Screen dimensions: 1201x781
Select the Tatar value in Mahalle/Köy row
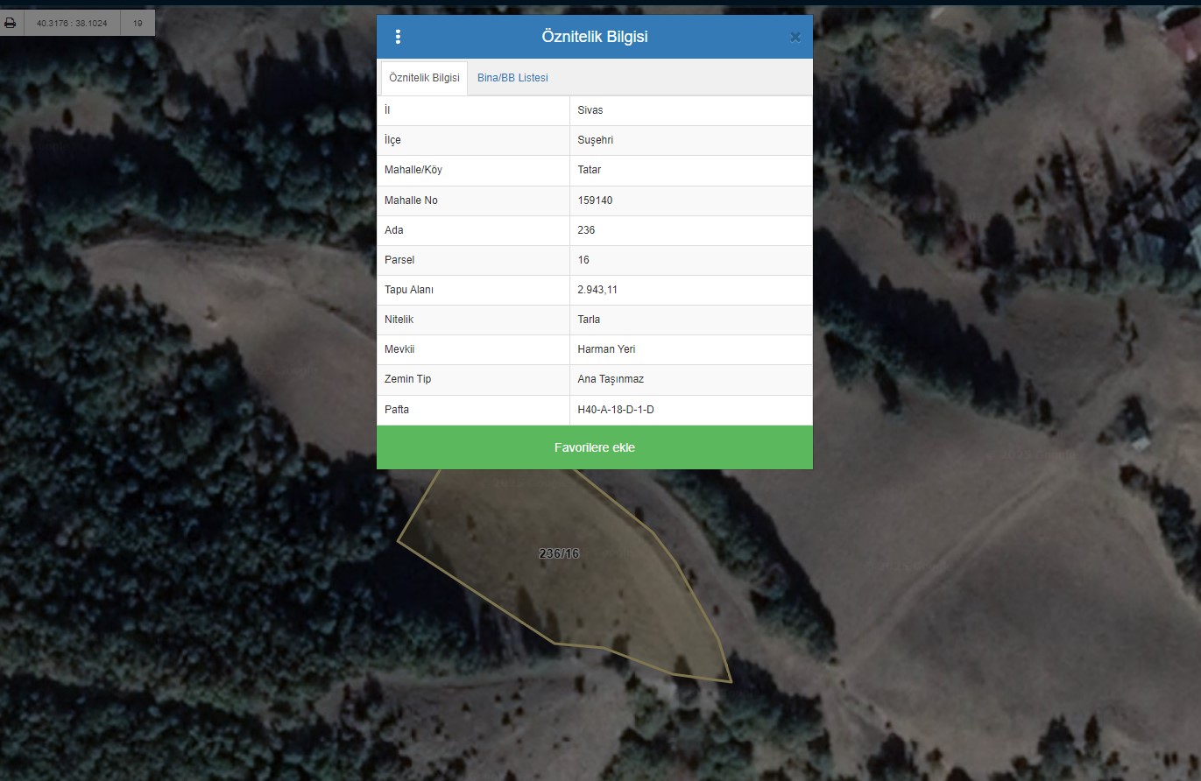pos(590,170)
